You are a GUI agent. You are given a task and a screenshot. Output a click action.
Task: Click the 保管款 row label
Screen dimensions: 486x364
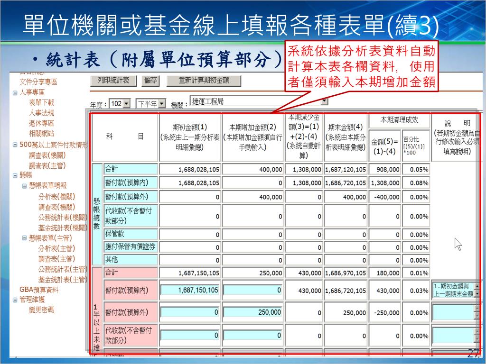pyautogui.click(x=131, y=234)
